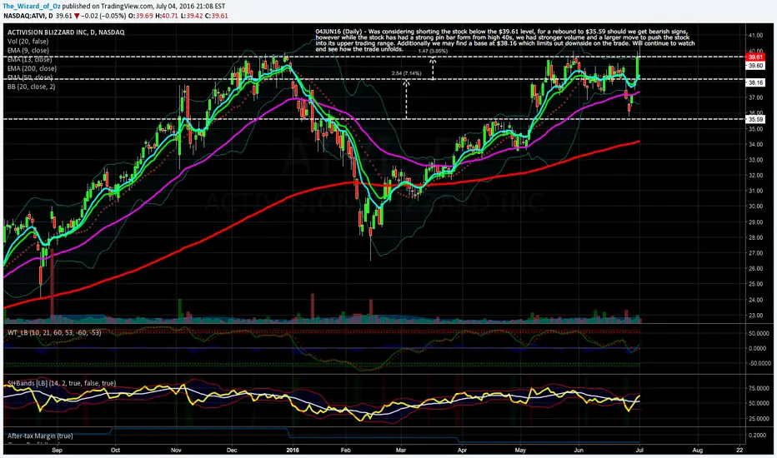Select the EMA (200, close) indicator label
The width and height of the screenshot is (777, 458).
tap(32, 68)
